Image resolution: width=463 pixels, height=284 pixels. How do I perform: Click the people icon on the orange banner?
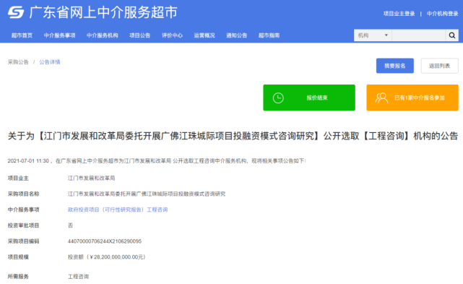click(x=381, y=98)
